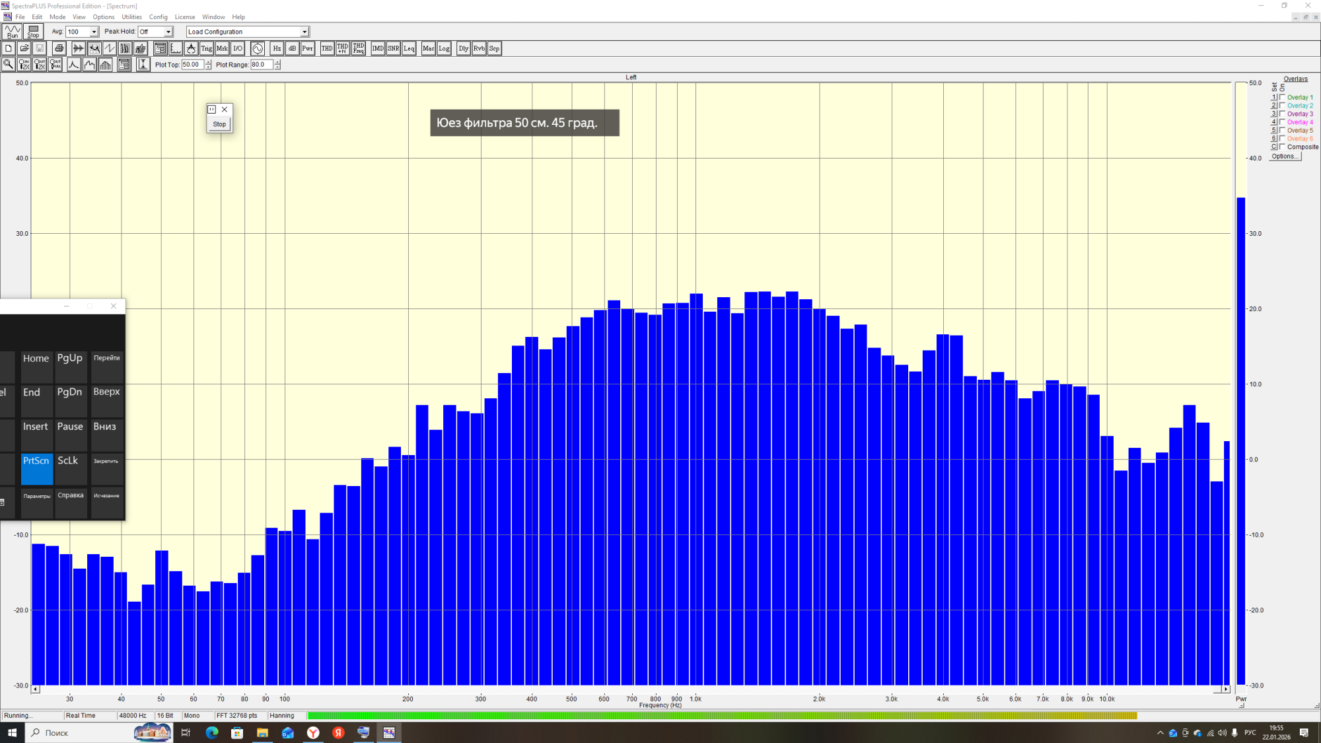Click the SNR utility toolbar button
Image resolution: width=1321 pixels, height=743 pixels.
click(x=393, y=48)
